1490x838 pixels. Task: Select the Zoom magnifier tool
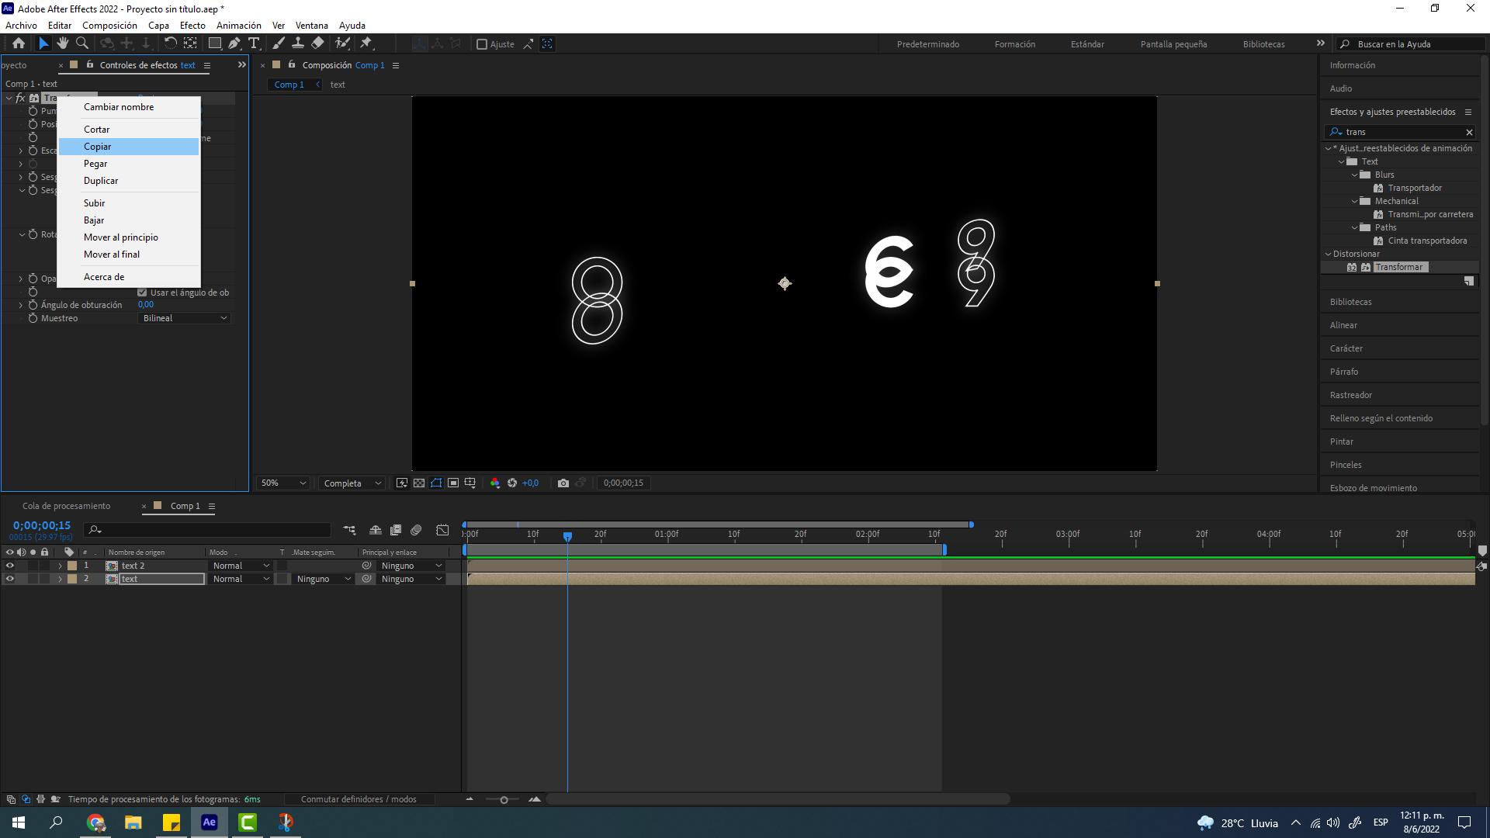pyautogui.click(x=82, y=43)
